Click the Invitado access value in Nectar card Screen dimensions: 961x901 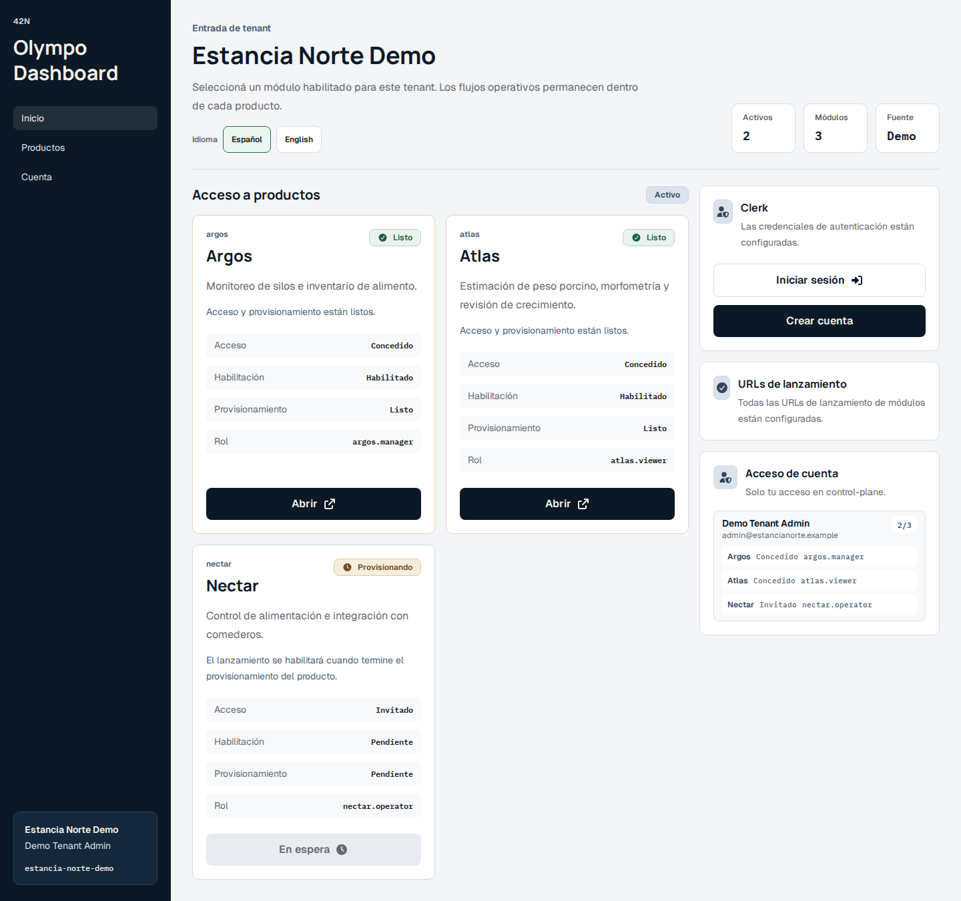tap(394, 710)
